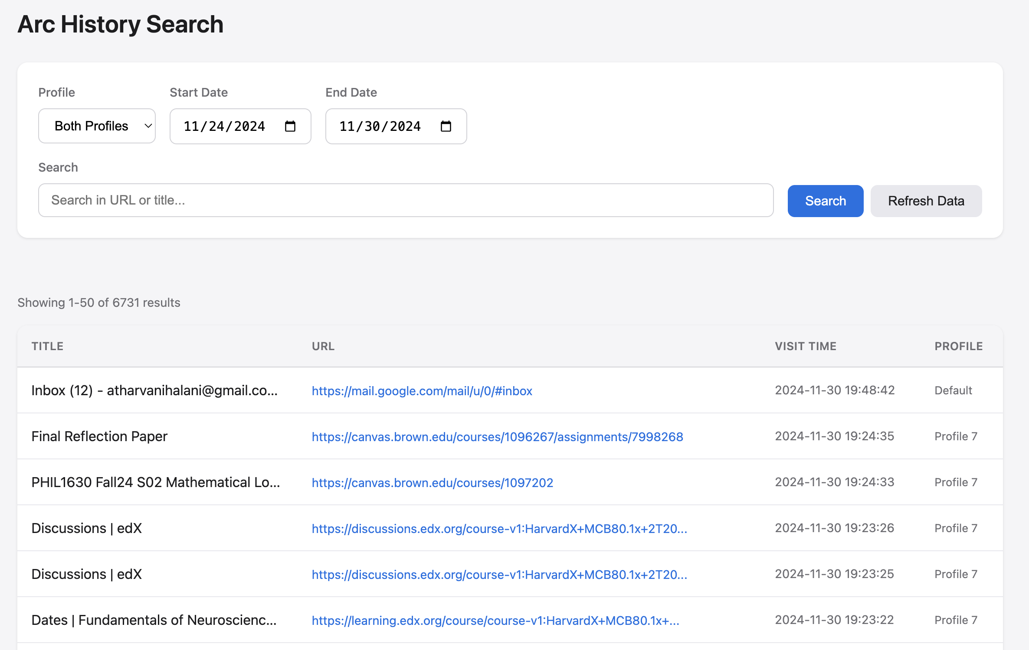
Task: Select the Dates | Fundamentals of Neuroscience title
Action: click(x=154, y=620)
